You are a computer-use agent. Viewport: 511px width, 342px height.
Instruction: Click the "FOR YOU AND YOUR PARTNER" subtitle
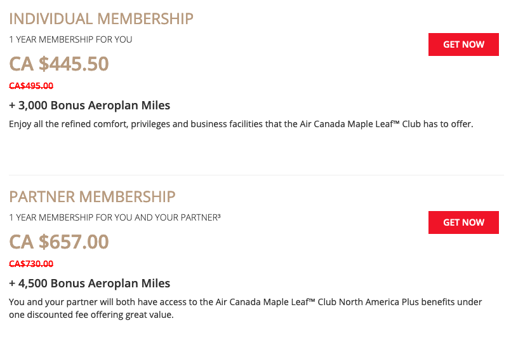(x=152, y=217)
